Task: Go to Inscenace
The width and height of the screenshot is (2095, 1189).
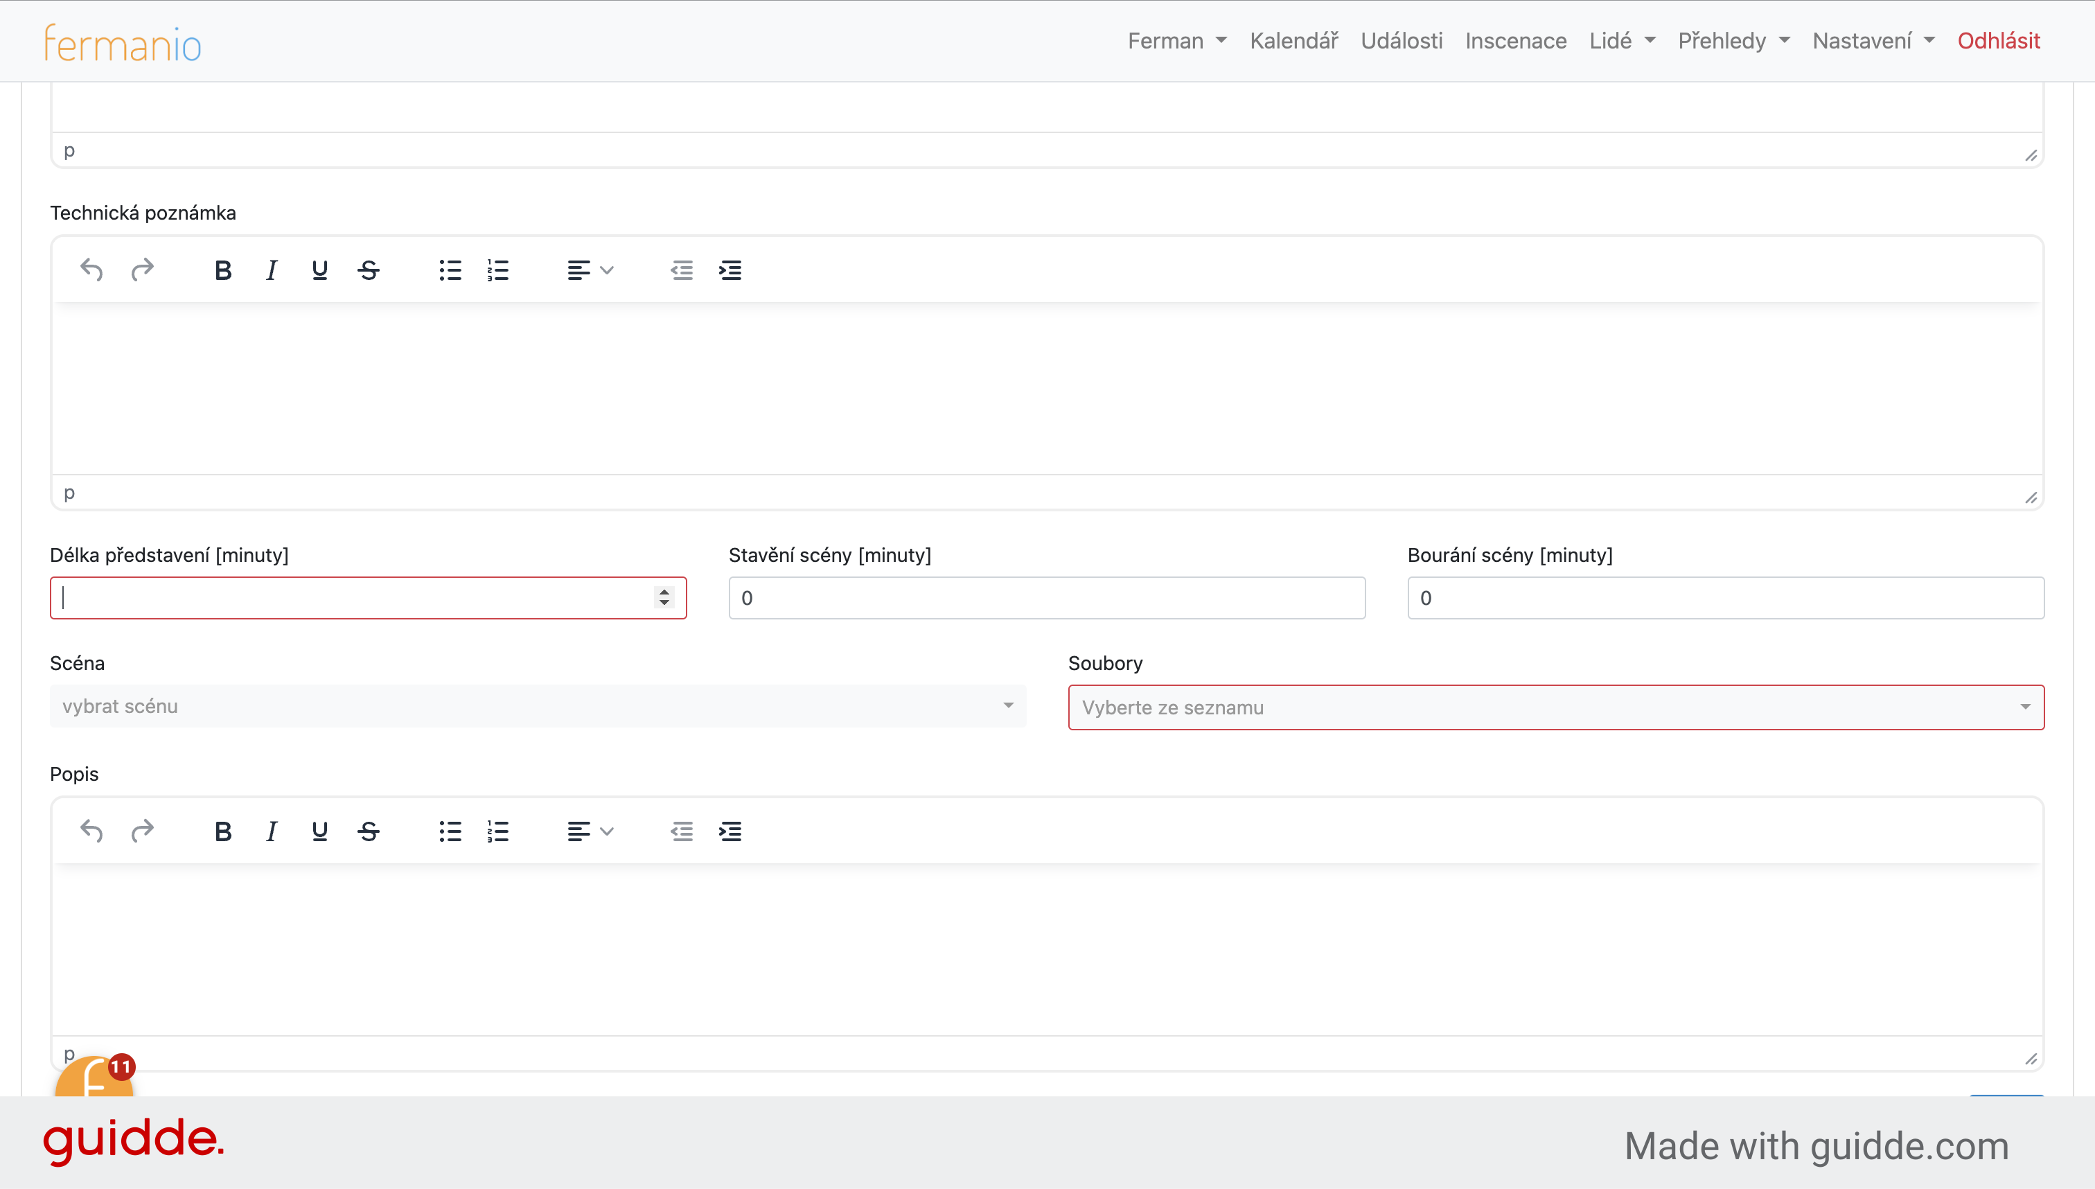Action: [x=1516, y=41]
